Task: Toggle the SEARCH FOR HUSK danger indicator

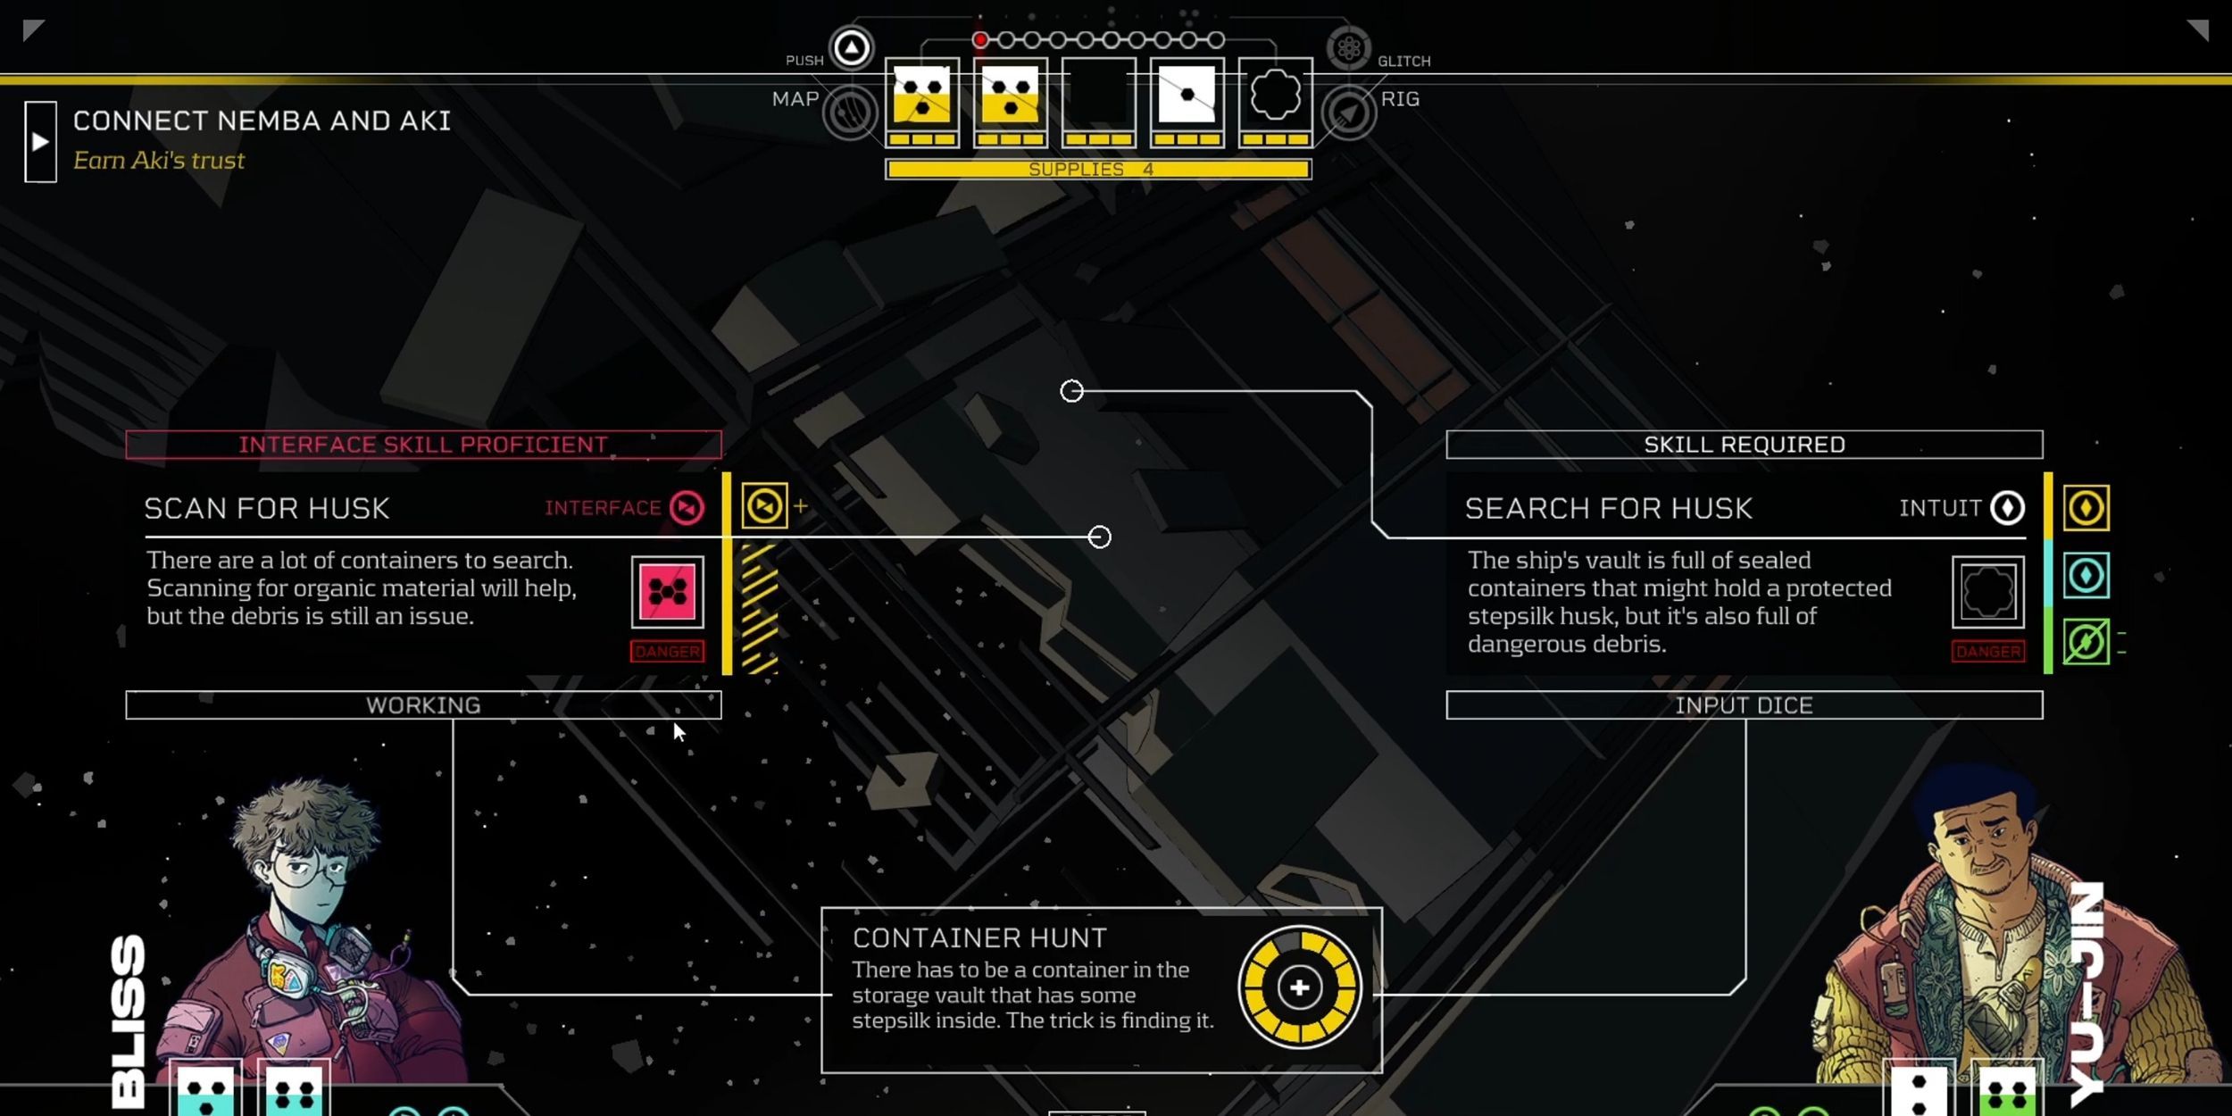Action: [x=1987, y=651]
